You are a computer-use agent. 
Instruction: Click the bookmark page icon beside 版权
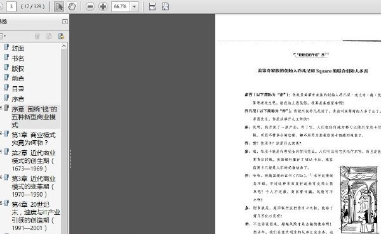coord(6,67)
